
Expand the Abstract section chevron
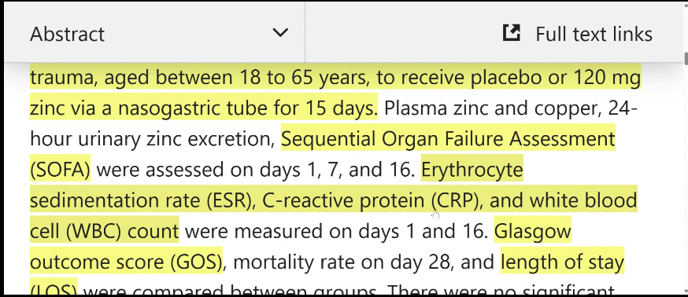click(280, 33)
